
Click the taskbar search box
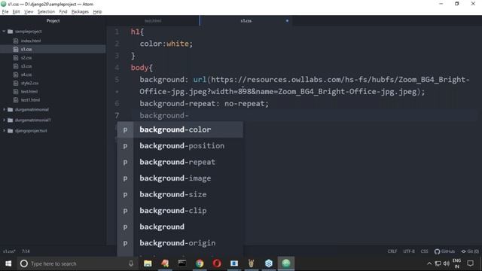[x=77, y=263]
